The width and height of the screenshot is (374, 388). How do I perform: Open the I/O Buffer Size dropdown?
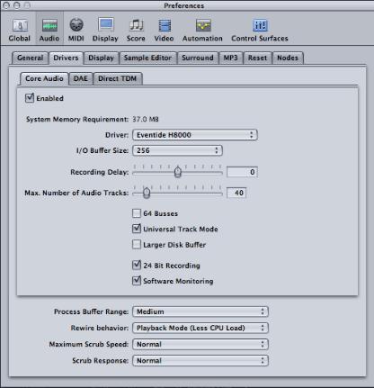177,150
